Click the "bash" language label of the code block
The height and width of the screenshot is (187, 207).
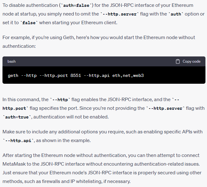click(11, 61)
